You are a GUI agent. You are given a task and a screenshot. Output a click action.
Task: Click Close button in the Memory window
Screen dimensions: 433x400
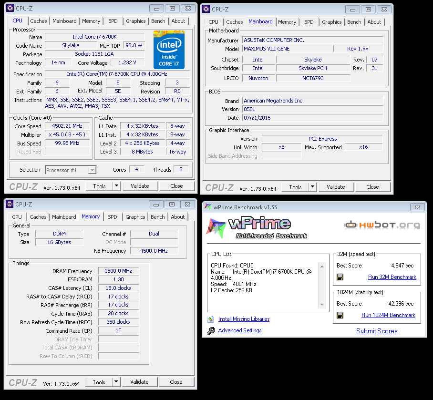tap(176, 382)
